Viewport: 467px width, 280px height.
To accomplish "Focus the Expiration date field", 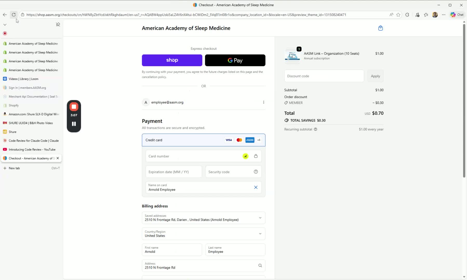I will tap(174, 172).
